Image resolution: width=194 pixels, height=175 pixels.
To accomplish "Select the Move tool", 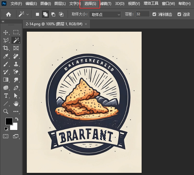I will point(5,32).
